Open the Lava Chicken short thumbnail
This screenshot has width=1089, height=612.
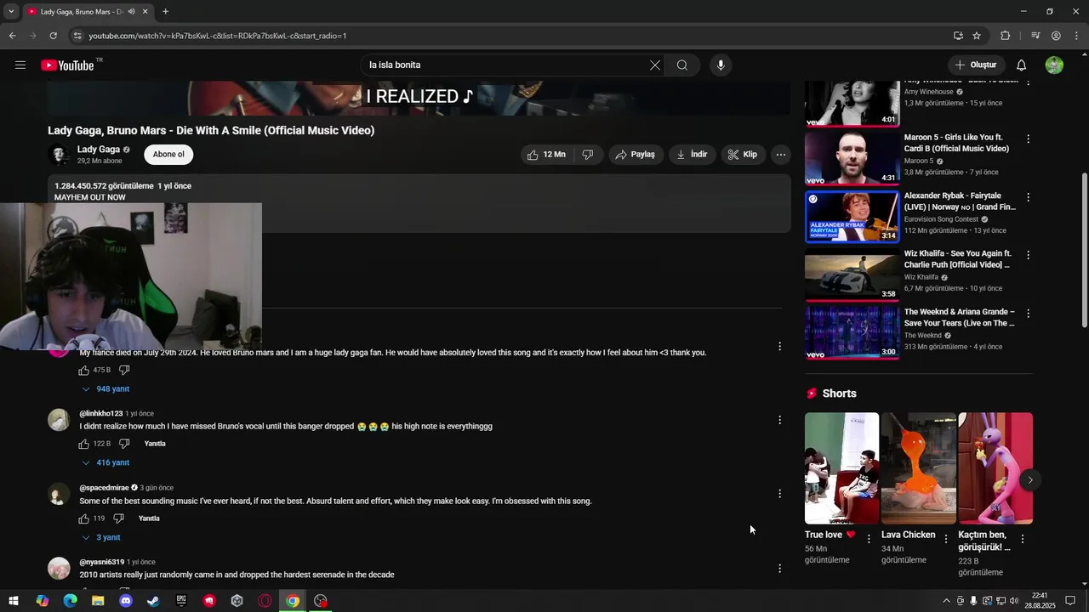[x=919, y=468]
